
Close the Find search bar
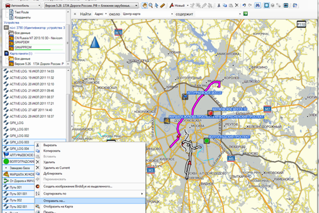[75, 14]
